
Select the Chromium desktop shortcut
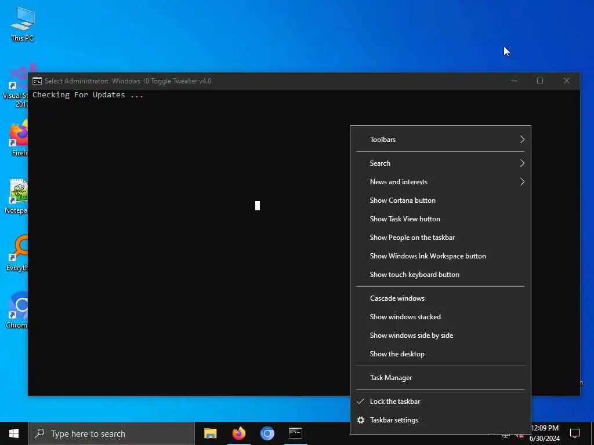(x=16, y=310)
